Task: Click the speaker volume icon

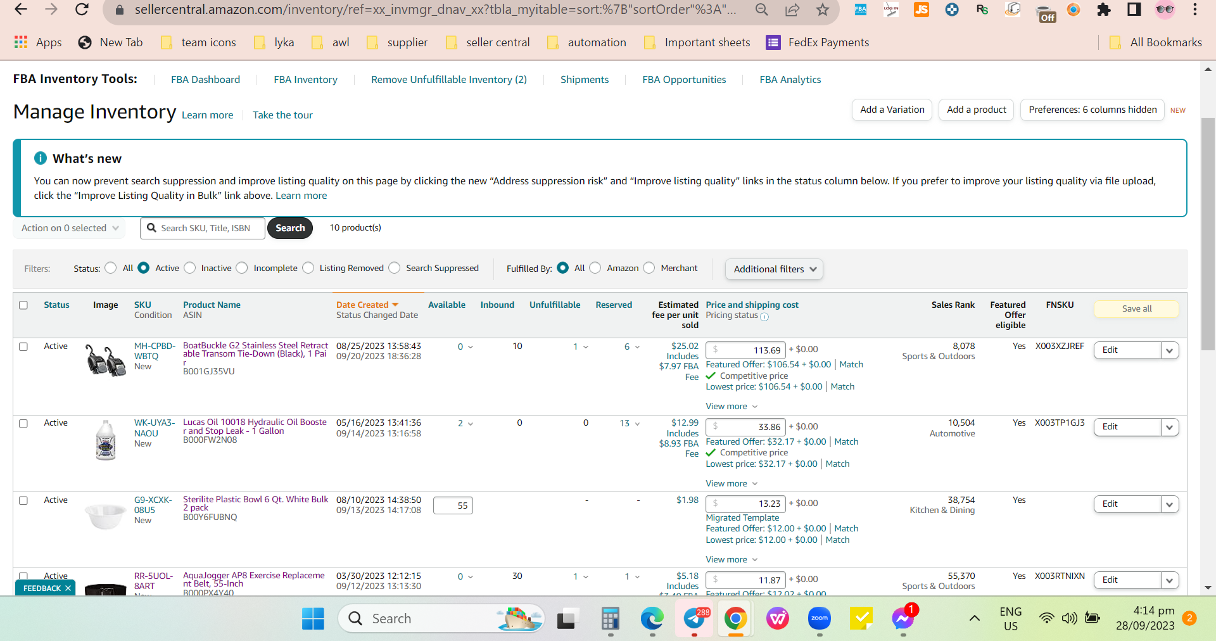Action: pos(1069,619)
